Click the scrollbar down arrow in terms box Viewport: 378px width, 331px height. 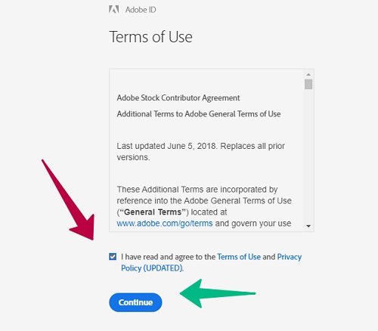pos(308,226)
